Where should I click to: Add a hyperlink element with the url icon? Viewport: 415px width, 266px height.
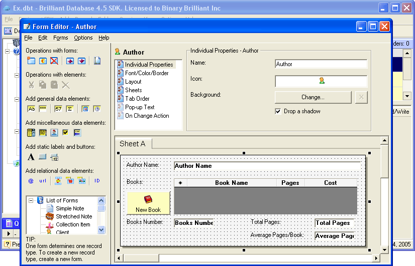(x=43, y=181)
